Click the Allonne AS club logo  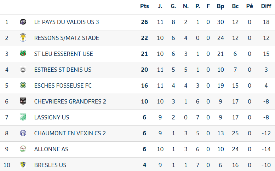[x=23, y=149]
